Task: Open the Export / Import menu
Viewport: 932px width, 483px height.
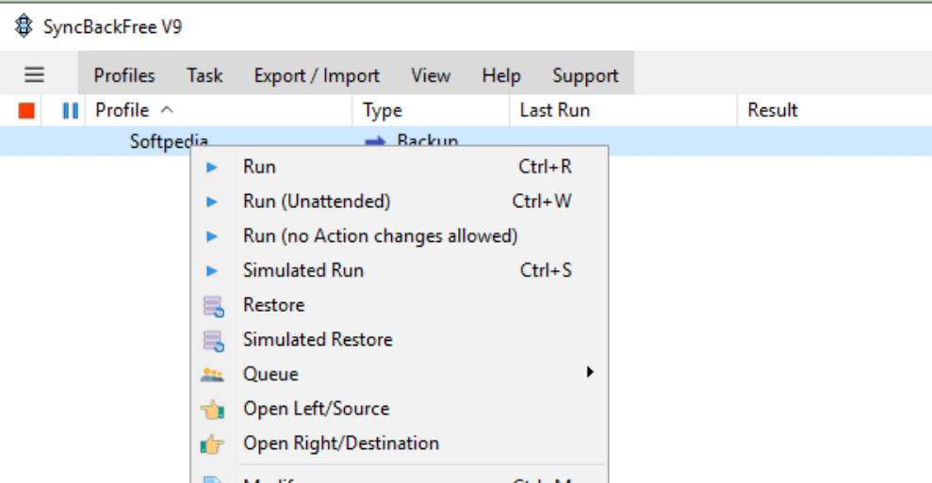Action: pos(317,76)
